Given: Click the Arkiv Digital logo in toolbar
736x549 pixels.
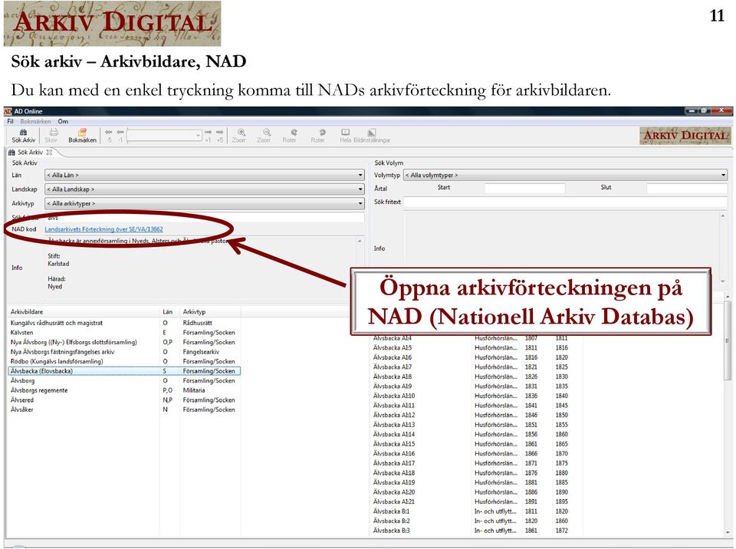Looking at the screenshot, I should pyautogui.click(x=685, y=136).
